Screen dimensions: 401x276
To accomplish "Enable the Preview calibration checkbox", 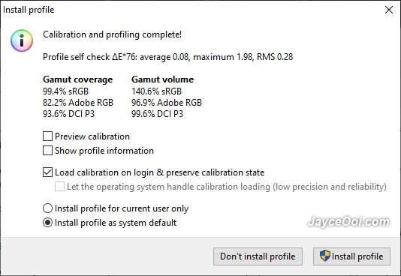I will [47, 136].
